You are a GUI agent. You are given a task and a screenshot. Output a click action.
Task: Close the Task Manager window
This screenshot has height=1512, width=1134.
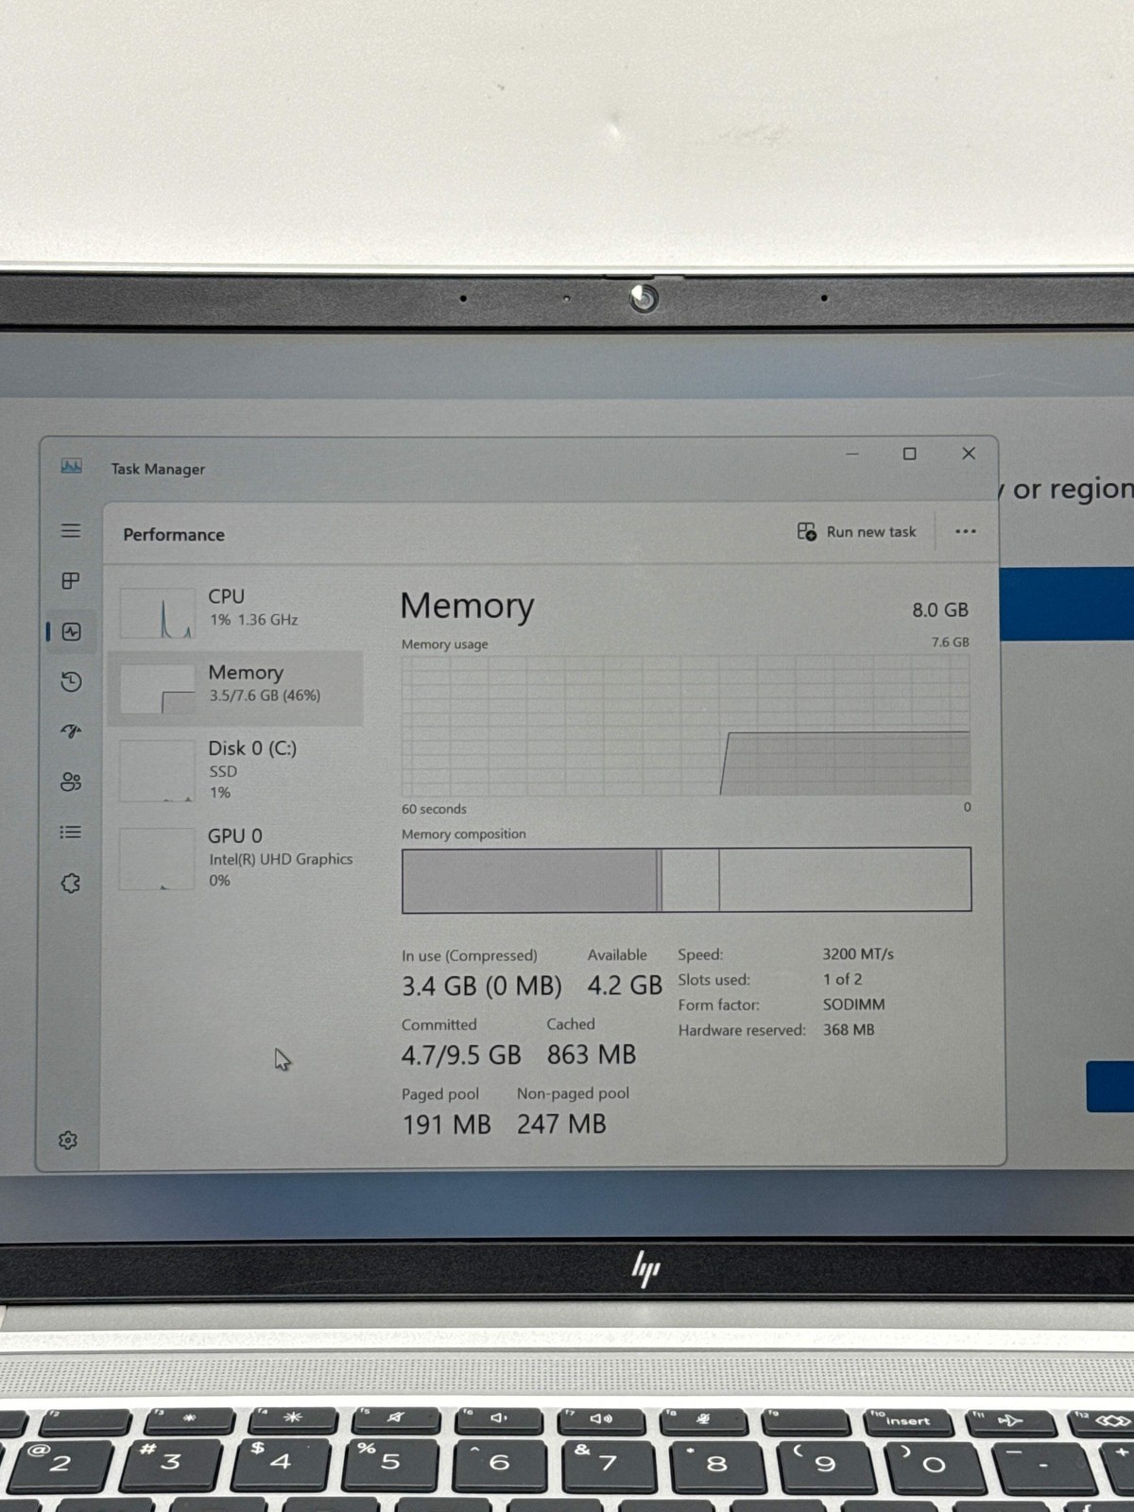click(x=969, y=454)
